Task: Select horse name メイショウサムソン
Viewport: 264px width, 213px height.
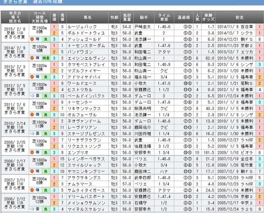Action: (x=86, y=203)
